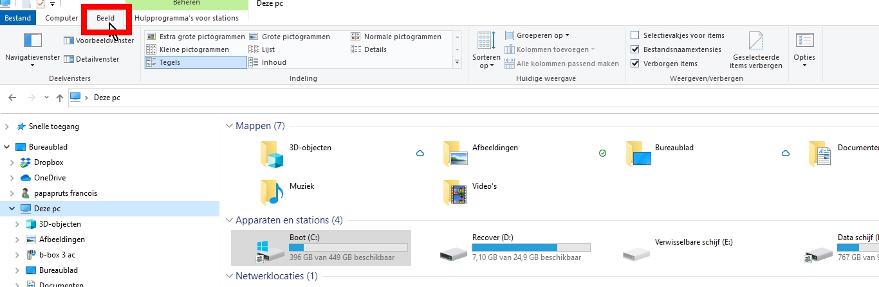Click Alle kolommen passend maken
Image resolution: width=879 pixels, height=287 pixels.
[x=562, y=64]
